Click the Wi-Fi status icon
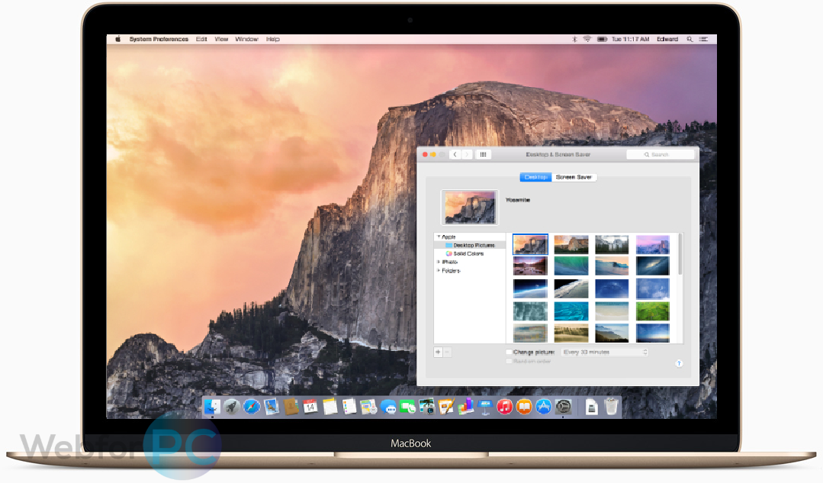This screenshot has width=823, height=483. point(587,39)
